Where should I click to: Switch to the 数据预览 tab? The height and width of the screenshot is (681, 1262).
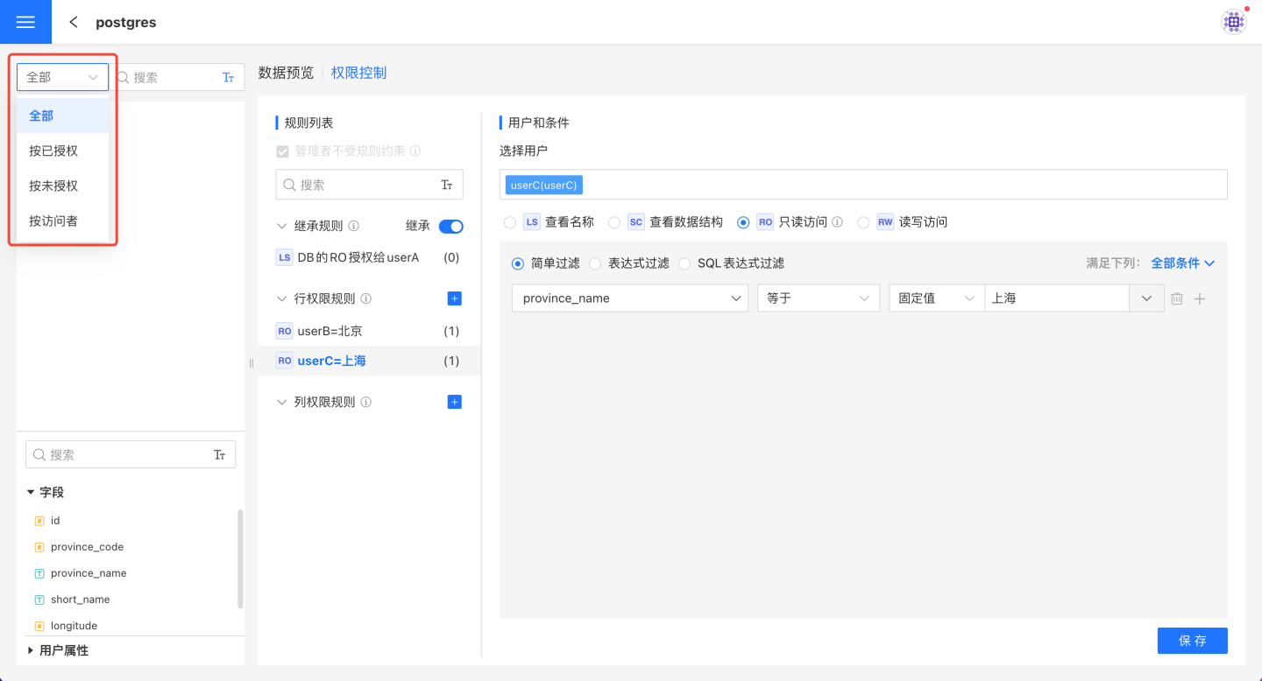click(286, 73)
